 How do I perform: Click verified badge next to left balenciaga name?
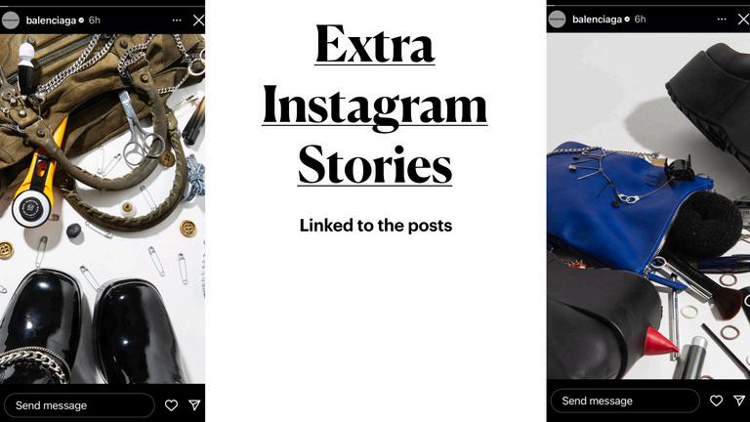click(x=81, y=21)
